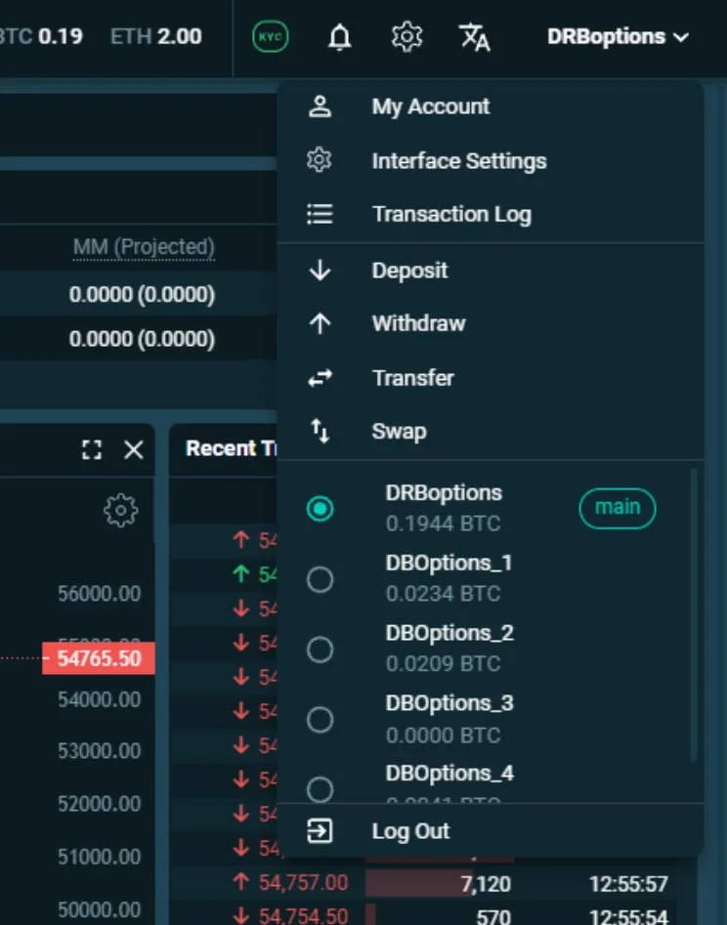The width and height of the screenshot is (727, 925).
Task: Click the subaccount list scrollbar
Action: coord(694,613)
